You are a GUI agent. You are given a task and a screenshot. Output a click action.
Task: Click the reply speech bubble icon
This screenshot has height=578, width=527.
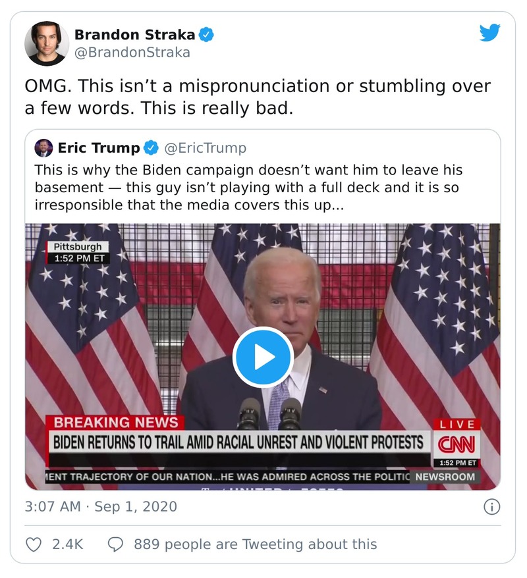pos(115,544)
